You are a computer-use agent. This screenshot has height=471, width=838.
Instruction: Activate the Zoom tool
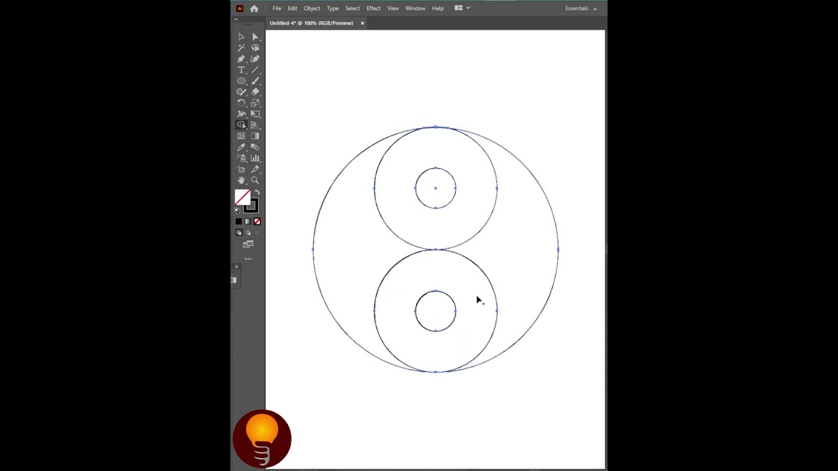pos(255,181)
